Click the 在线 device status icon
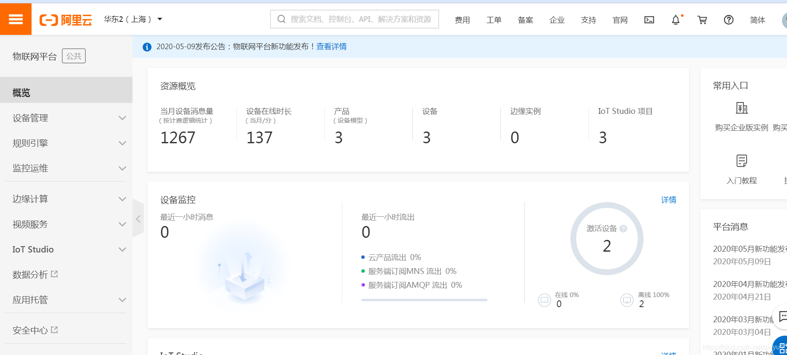 (544, 300)
